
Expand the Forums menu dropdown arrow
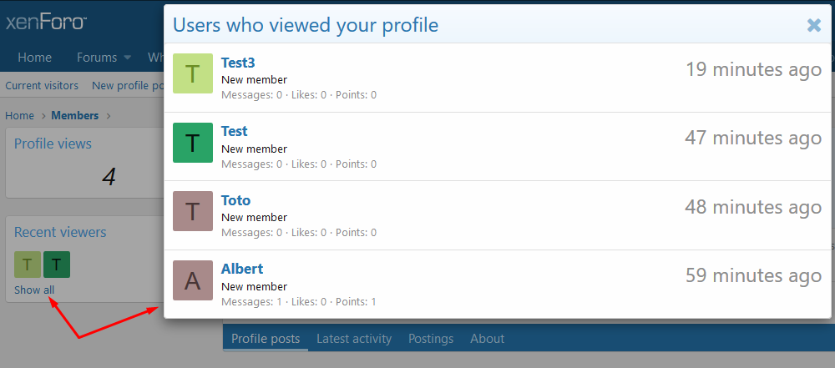(128, 58)
